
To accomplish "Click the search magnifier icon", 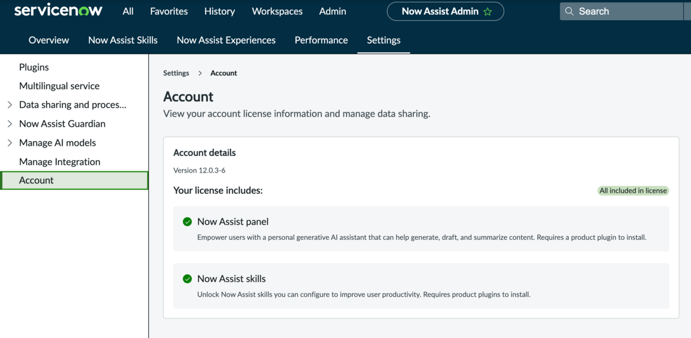I will (x=570, y=11).
